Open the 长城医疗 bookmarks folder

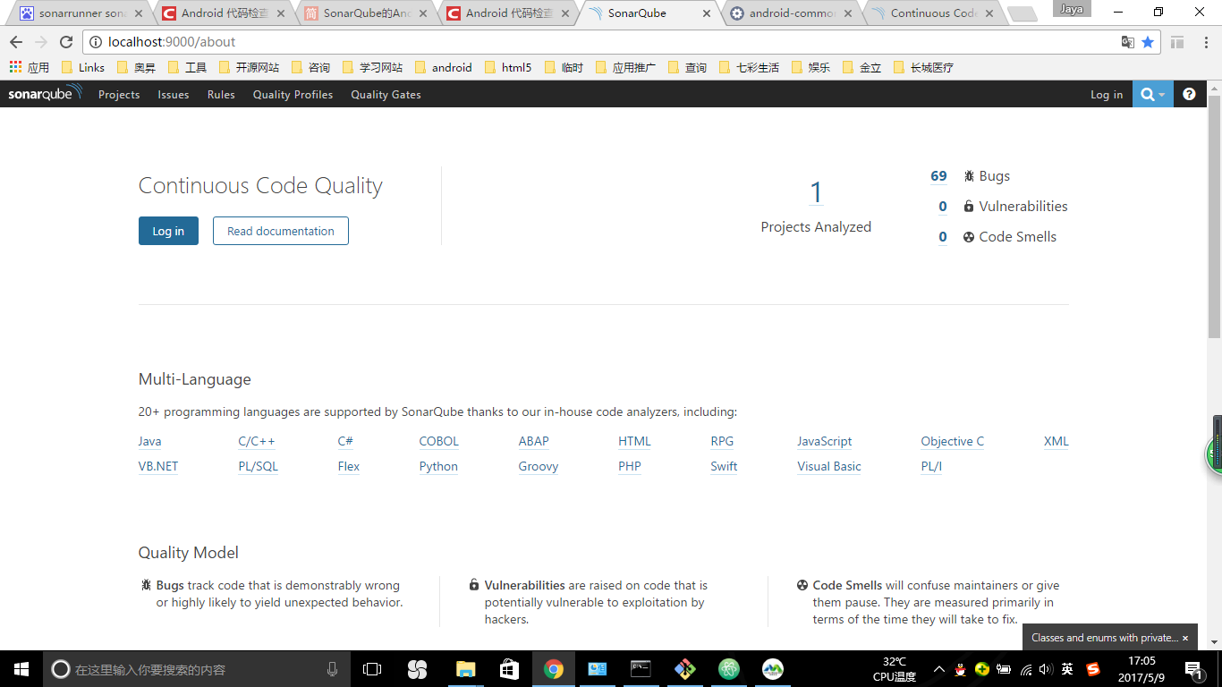pyautogui.click(x=923, y=67)
